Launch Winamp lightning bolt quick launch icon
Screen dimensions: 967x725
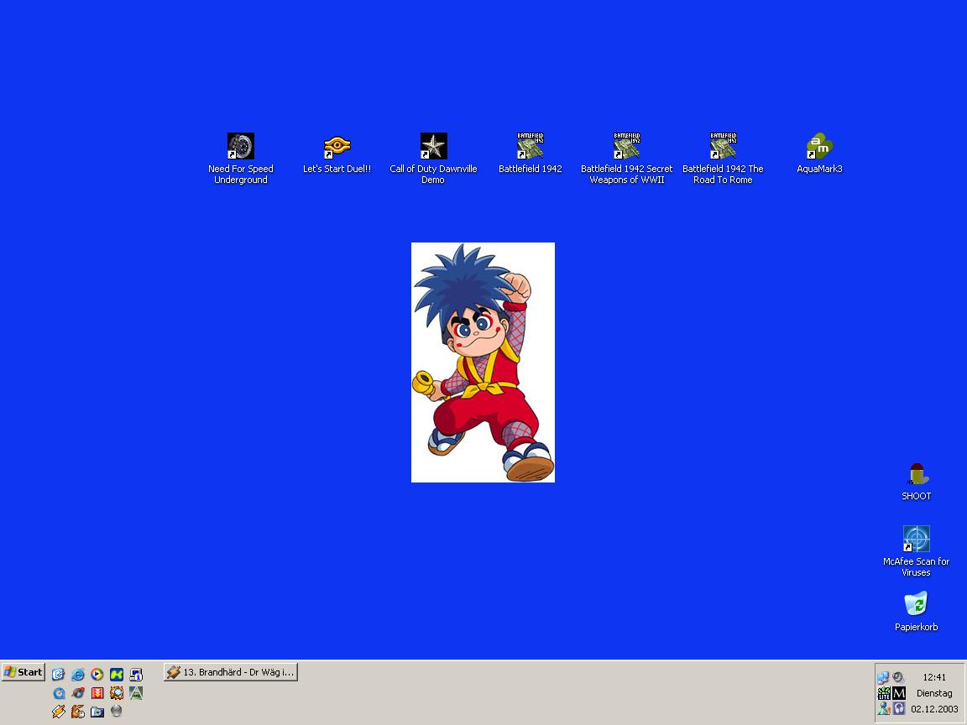[59, 712]
